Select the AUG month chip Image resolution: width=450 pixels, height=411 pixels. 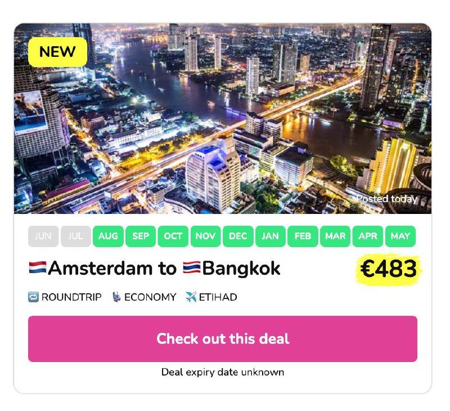(x=108, y=236)
